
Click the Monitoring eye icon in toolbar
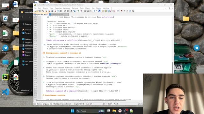[x=118, y=11]
